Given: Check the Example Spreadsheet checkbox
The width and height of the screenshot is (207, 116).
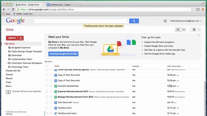Looking at the screenshot, I should click(47, 86).
